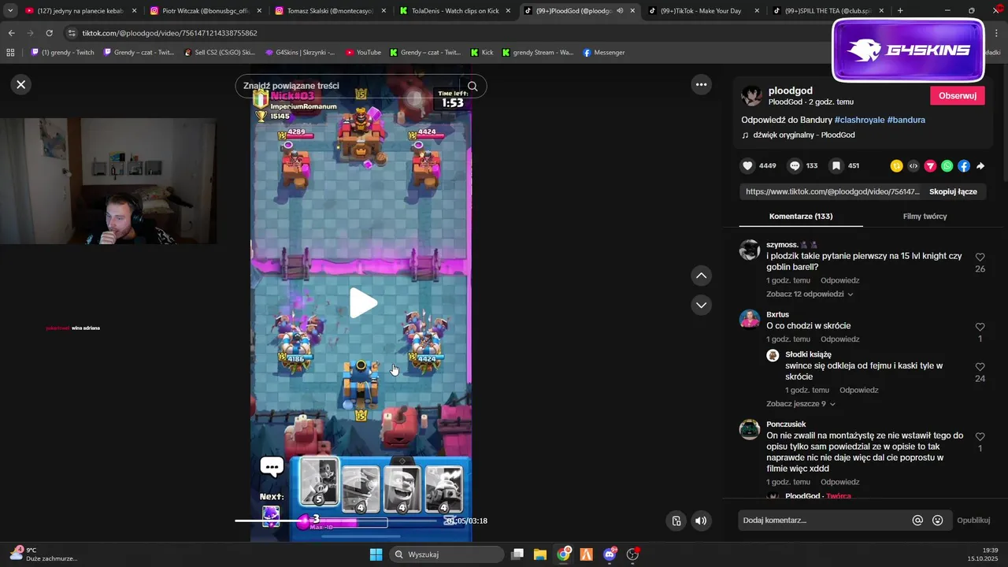Open a new browser tab with plus
1008x567 pixels.
[x=900, y=11]
